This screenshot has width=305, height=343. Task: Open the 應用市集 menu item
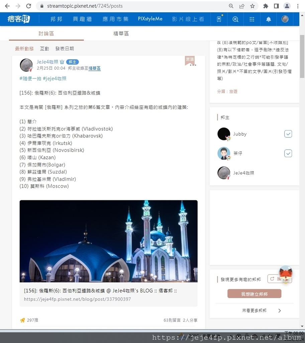[x=115, y=19]
